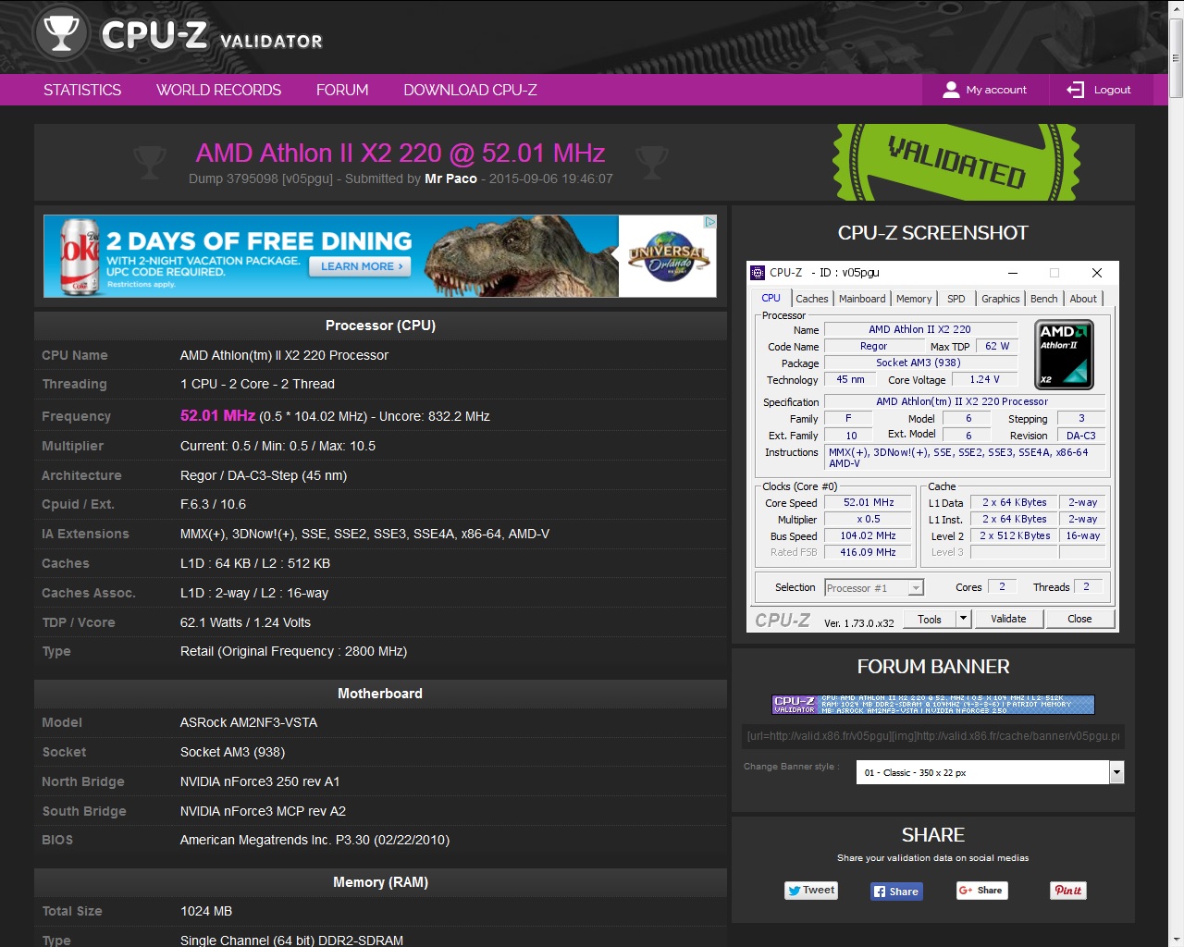Image resolution: width=1184 pixels, height=947 pixels.
Task: Click the Pinterest Pin it button
Action: click(x=1068, y=891)
